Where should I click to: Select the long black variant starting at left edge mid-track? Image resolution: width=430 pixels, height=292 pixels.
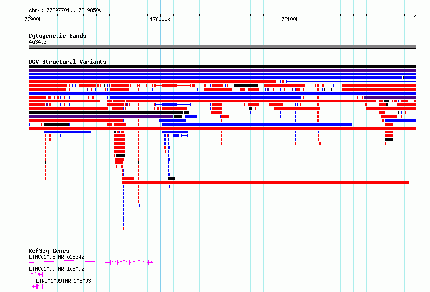tap(106, 113)
